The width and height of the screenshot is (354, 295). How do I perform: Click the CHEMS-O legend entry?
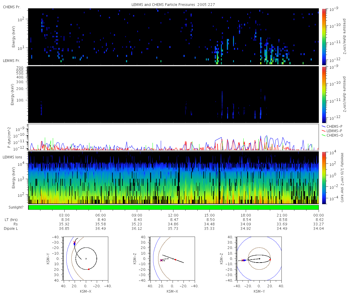click(332, 135)
